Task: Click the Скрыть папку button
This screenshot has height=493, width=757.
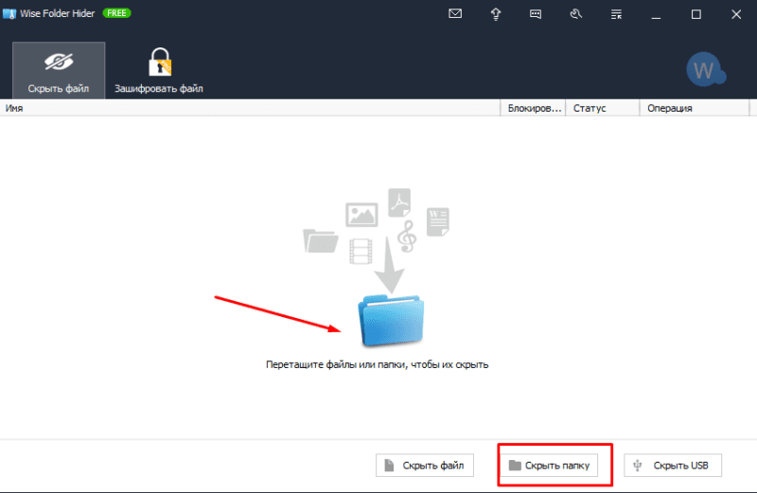Action: click(550, 465)
